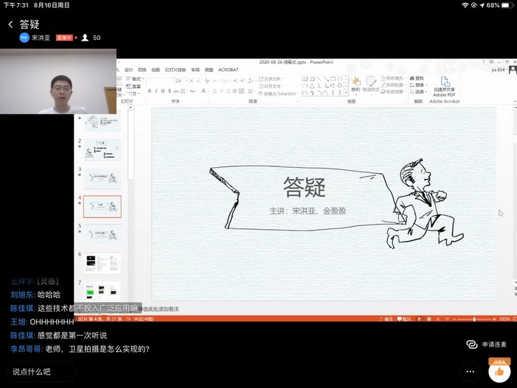Select slide 6 thumbnail
The image size is (517, 388).
coord(103,263)
